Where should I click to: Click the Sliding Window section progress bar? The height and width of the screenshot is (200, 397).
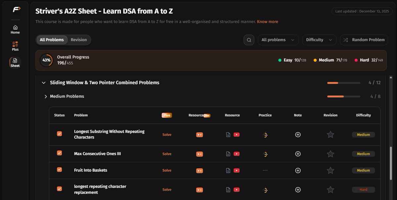coord(344,83)
